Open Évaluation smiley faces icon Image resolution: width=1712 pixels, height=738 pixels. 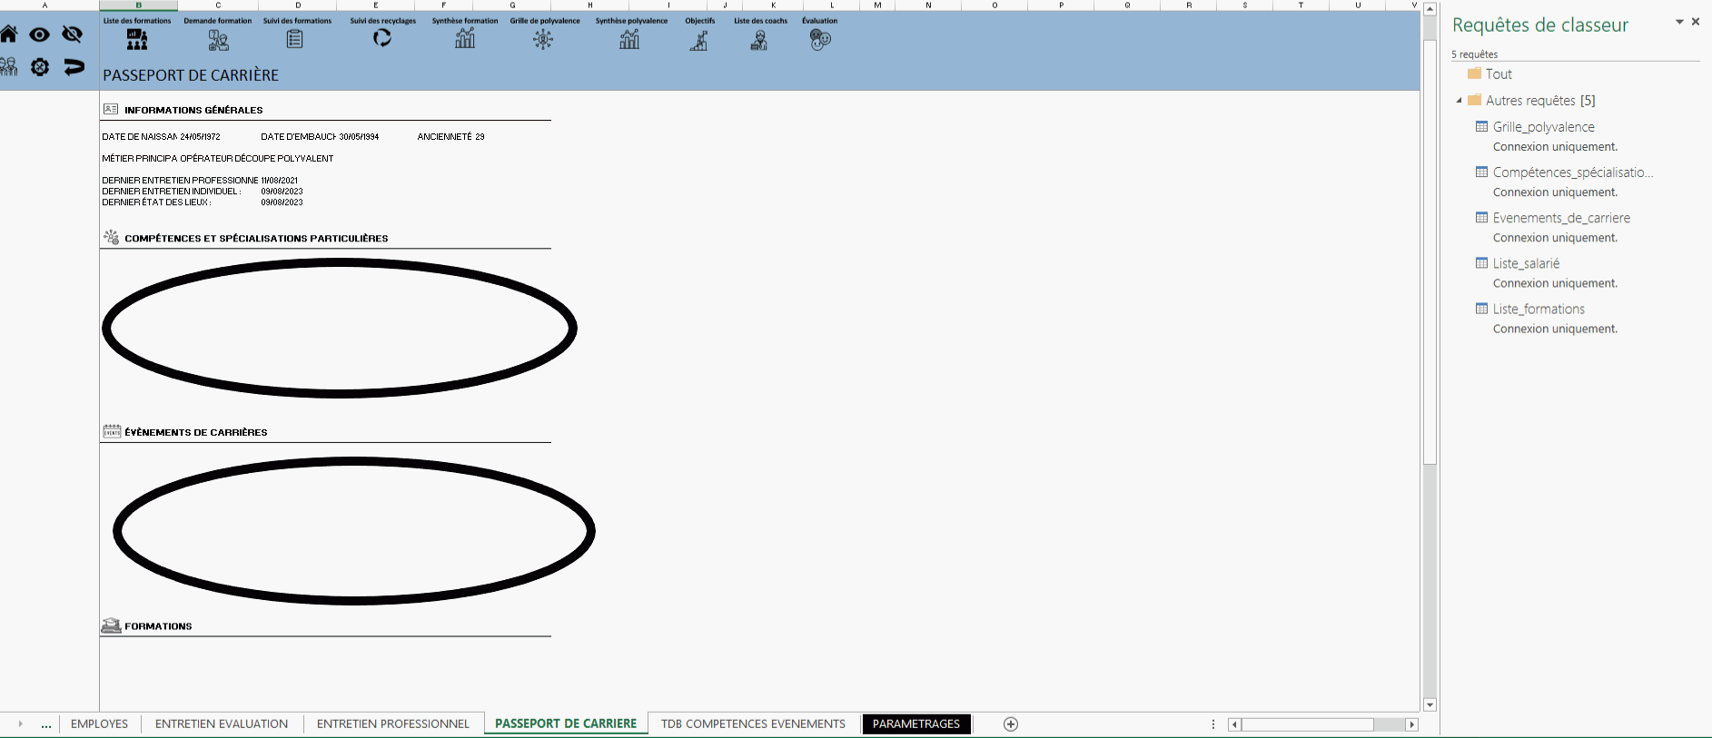820,40
